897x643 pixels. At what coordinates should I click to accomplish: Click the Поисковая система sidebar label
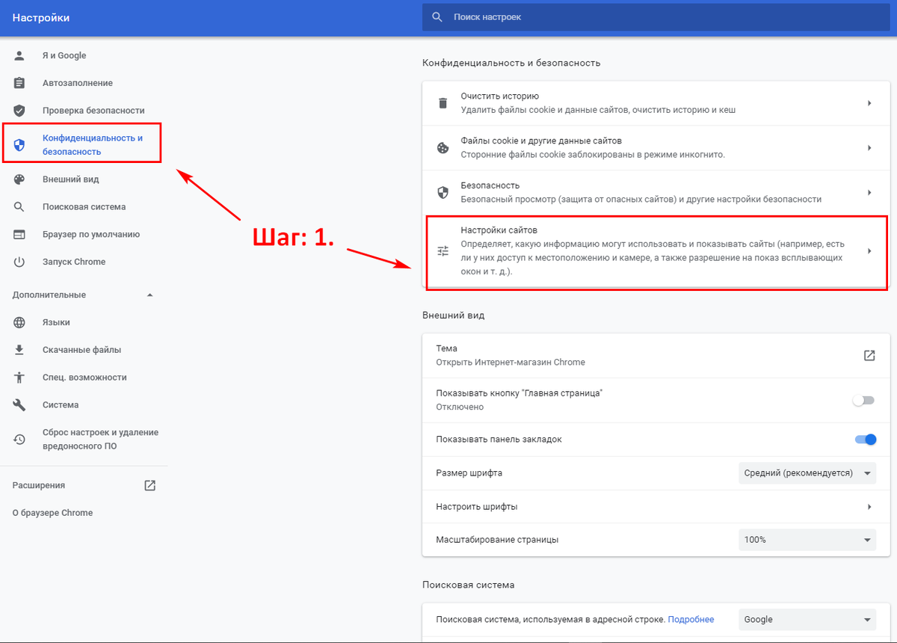point(84,207)
